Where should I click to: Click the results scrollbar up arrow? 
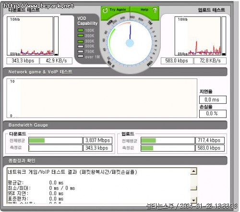(x=193, y=171)
